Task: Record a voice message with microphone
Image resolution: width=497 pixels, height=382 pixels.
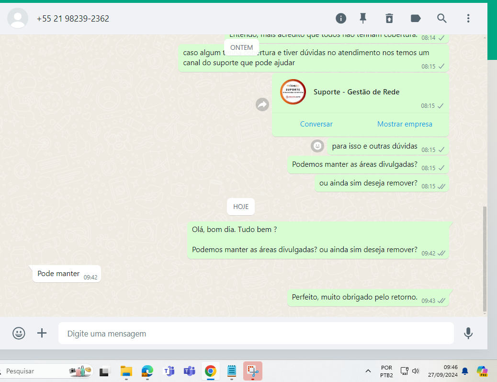Action: coord(468,333)
